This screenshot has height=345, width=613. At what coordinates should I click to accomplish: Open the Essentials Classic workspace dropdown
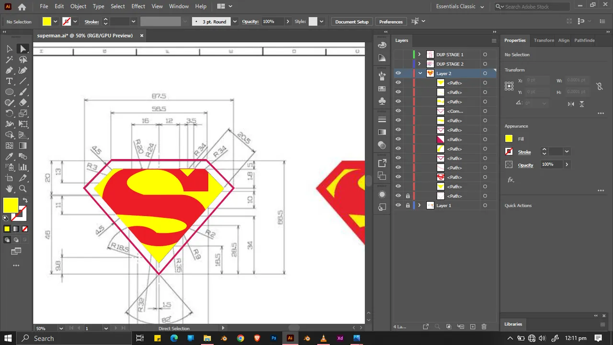pyautogui.click(x=460, y=7)
